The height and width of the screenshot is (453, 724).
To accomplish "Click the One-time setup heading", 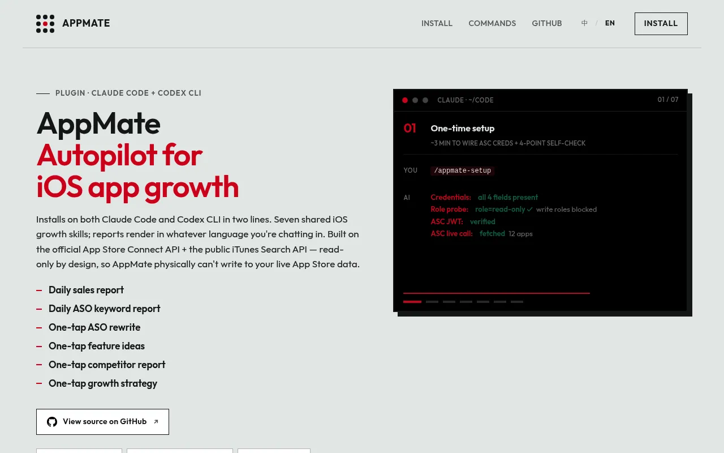I will 463,129.
